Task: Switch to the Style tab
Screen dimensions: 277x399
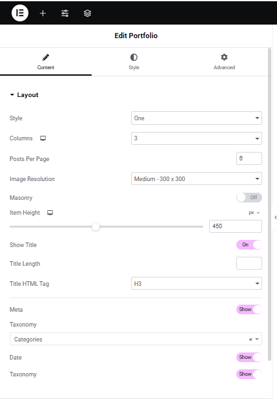Action: click(134, 62)
